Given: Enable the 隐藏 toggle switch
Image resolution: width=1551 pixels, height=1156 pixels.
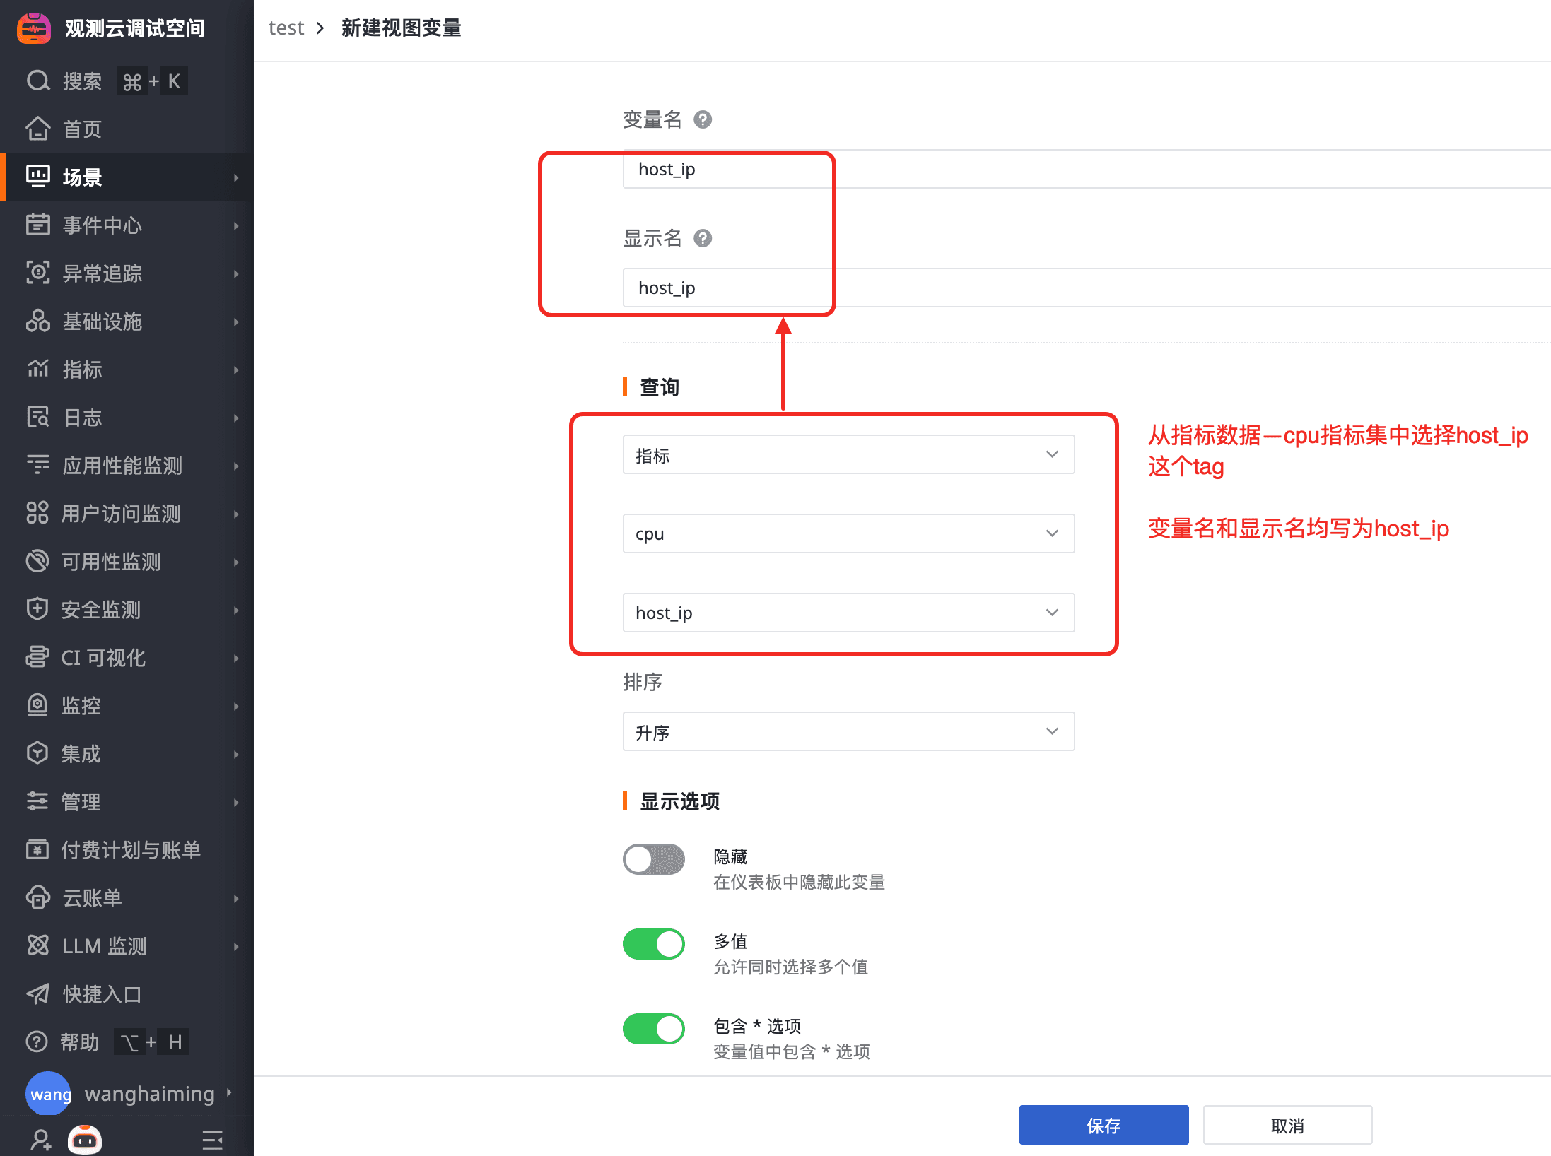Looking at the screenshot, I should tap(653, 859).
